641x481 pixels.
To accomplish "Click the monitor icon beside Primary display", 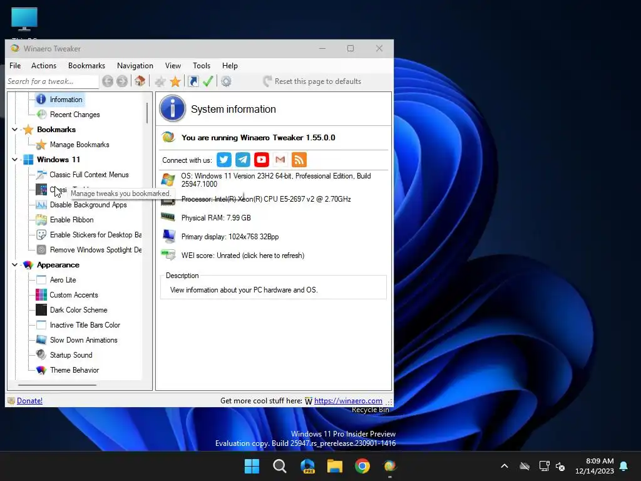I will 168,236.
